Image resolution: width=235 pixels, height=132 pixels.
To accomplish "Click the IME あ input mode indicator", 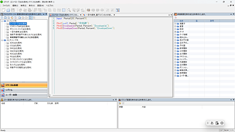I will tap(212, 123).
